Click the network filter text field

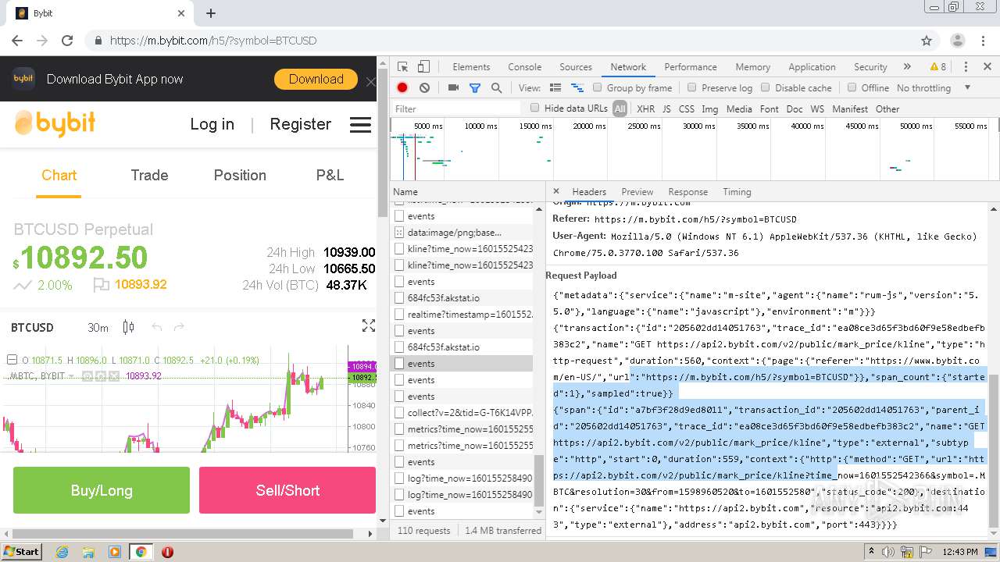pyautogui.click(x=457, y=109)
